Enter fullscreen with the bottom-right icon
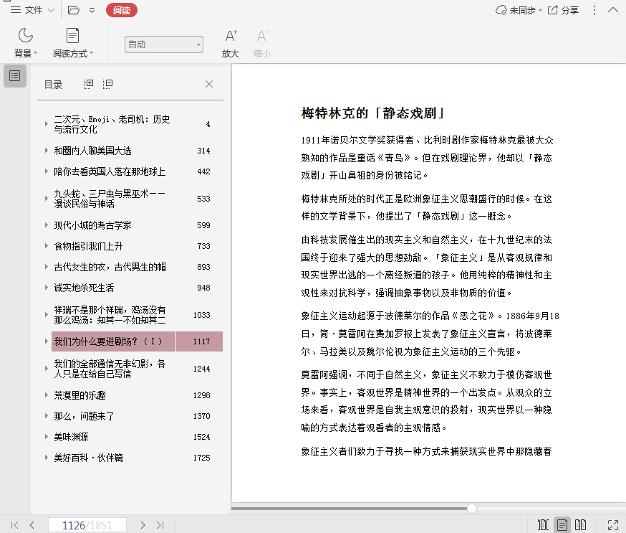 [612, 525]
